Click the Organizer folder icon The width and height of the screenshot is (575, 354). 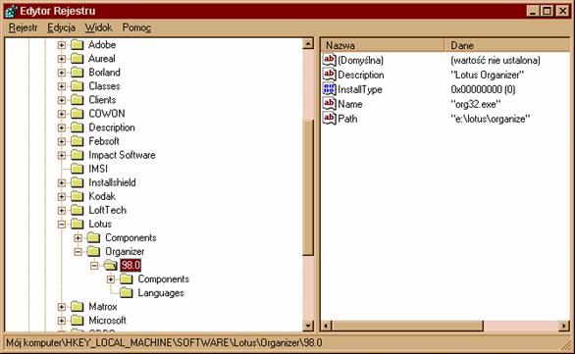[93, 251]
